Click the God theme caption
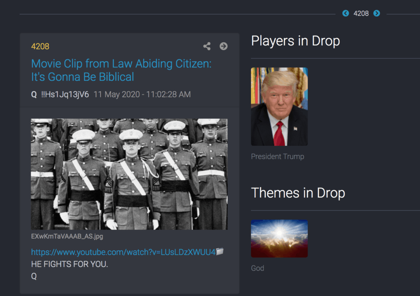The image size is (420, 296). (x=258, y=268)
